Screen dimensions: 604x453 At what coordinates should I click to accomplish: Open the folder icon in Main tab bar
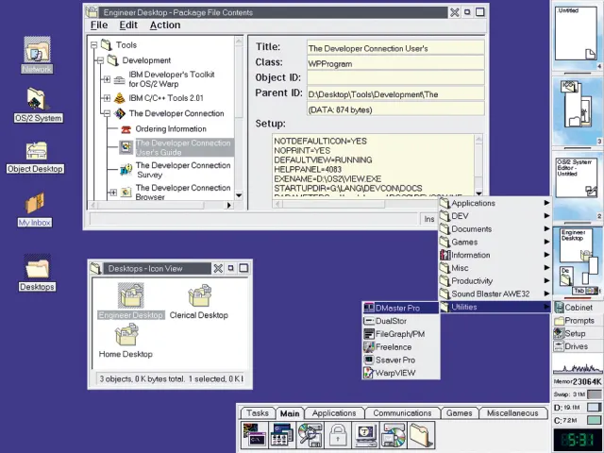tap(422, 434)
